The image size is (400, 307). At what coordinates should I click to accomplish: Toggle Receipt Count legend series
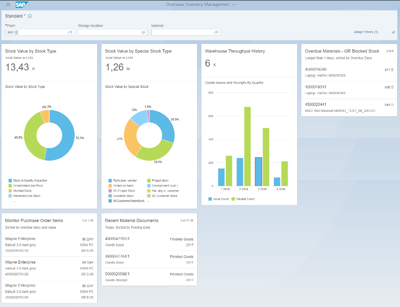243,199
